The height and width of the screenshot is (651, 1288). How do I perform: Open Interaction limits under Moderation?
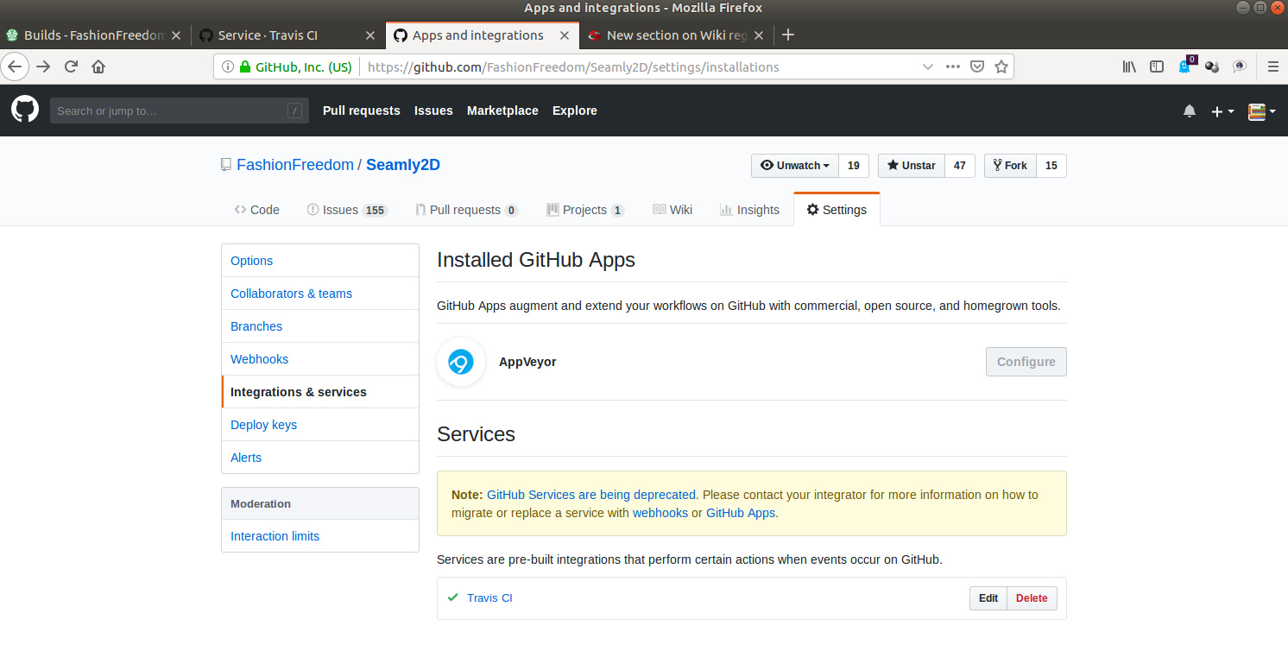click(x=320, y=536)
